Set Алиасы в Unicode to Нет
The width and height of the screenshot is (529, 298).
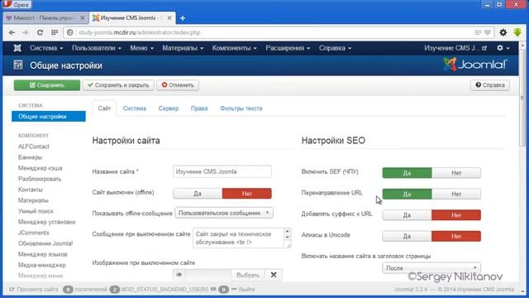click(456, 236)
